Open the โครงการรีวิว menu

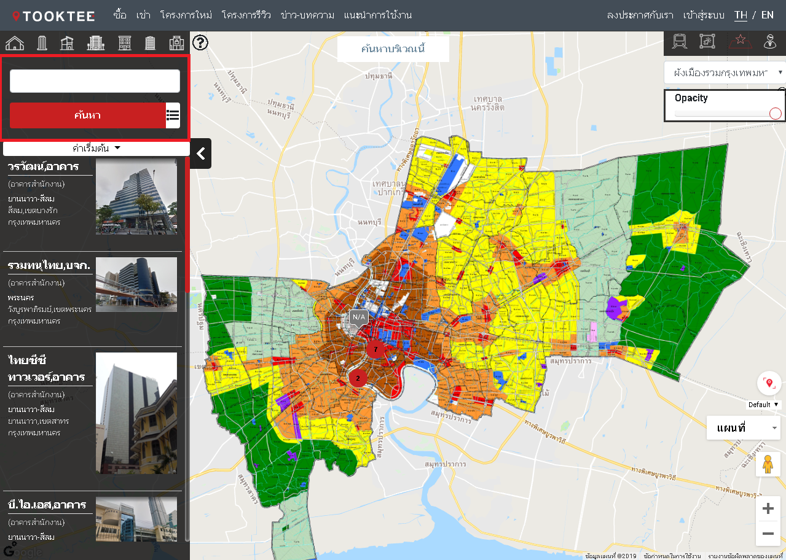tap(246, 15)
